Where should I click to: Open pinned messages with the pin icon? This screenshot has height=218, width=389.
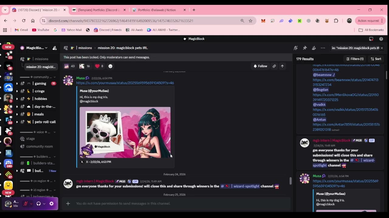click(305, 48)
